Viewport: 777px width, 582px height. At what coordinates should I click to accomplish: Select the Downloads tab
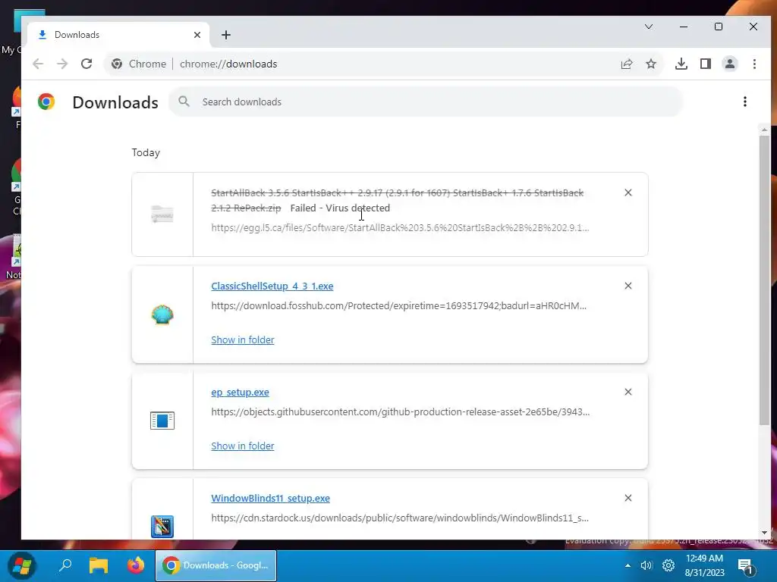(x=118, y=35)
